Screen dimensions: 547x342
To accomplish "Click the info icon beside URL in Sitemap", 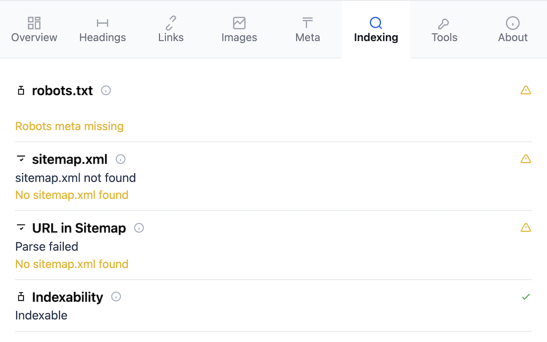I will coord(139,228).
